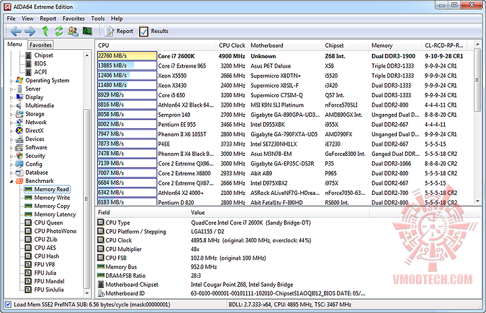Open the File menu
This screenshot has width=486, height=313.
pos(11,19)
